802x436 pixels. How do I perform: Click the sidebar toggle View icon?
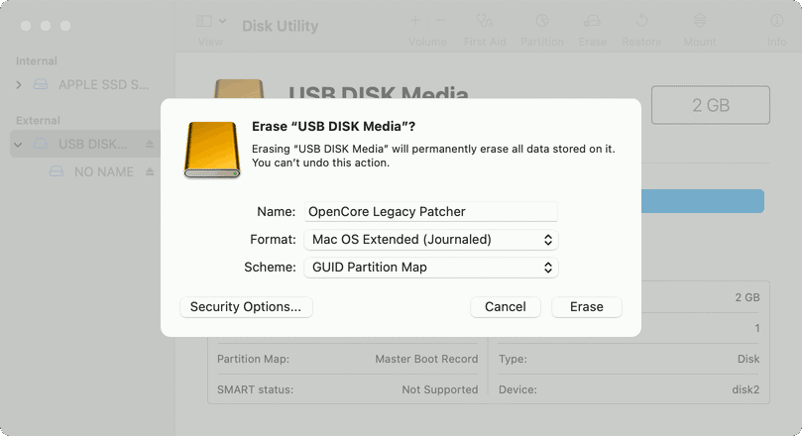click(x=204, y=21)
